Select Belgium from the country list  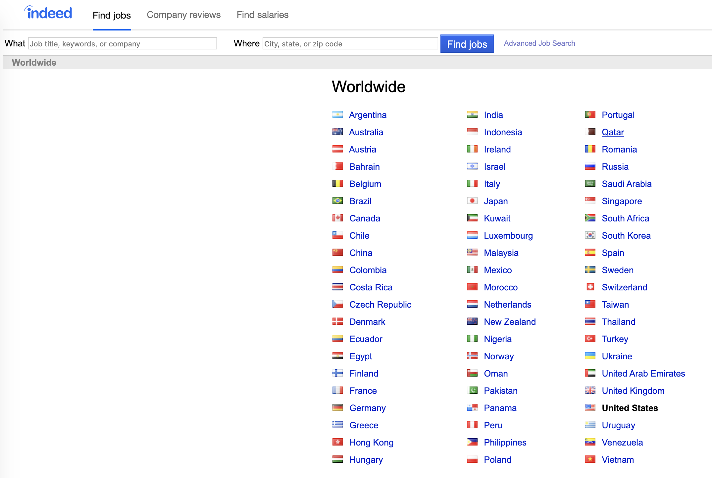[365, 184]
